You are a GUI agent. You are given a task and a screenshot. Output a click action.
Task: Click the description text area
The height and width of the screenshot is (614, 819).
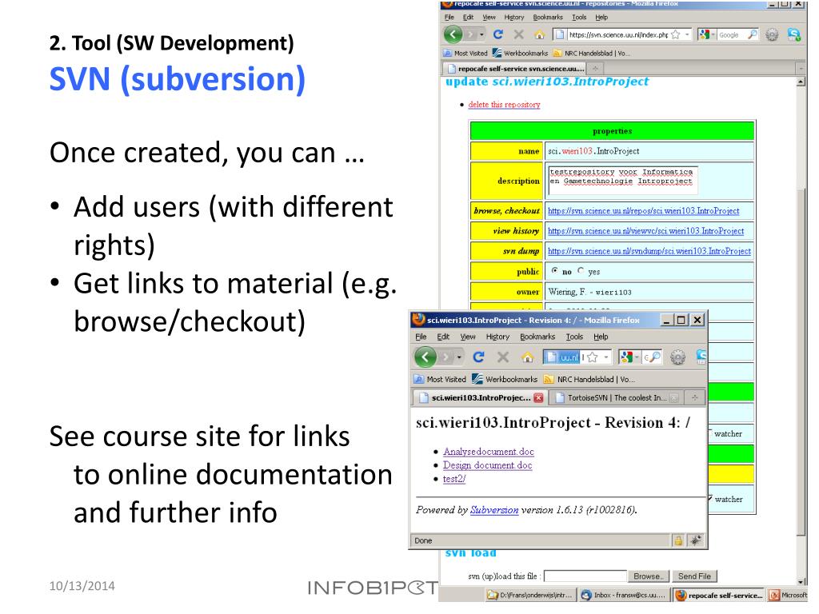coord(622,180)
